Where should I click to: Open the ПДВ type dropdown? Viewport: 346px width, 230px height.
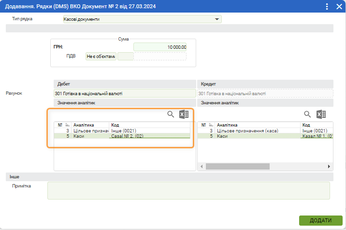[101, 57]
